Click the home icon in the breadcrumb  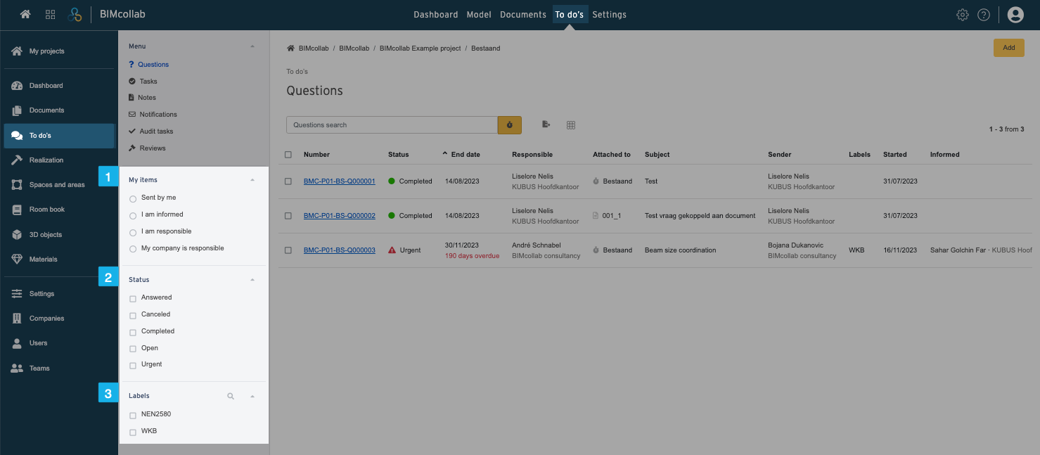coord(290,49)
